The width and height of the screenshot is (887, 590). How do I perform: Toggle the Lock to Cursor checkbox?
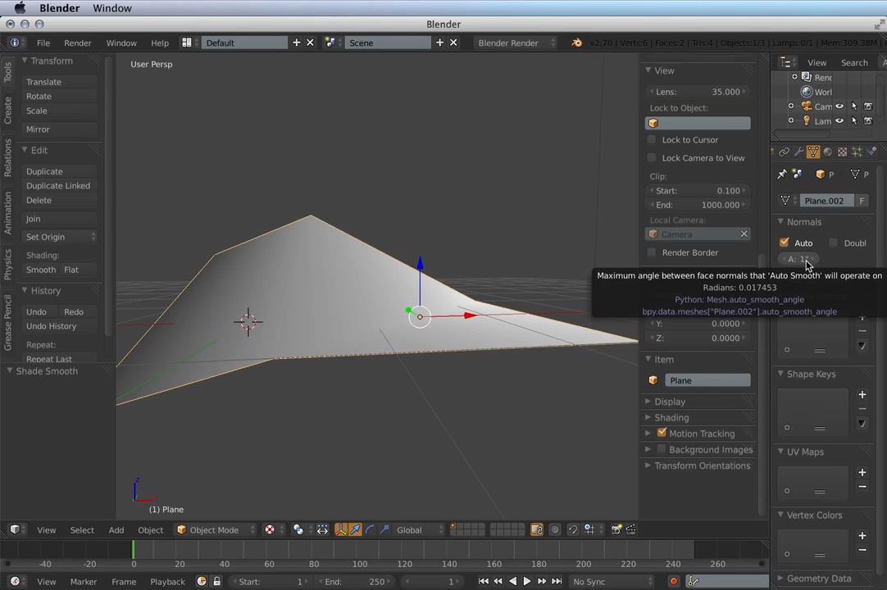coord(652,139)
